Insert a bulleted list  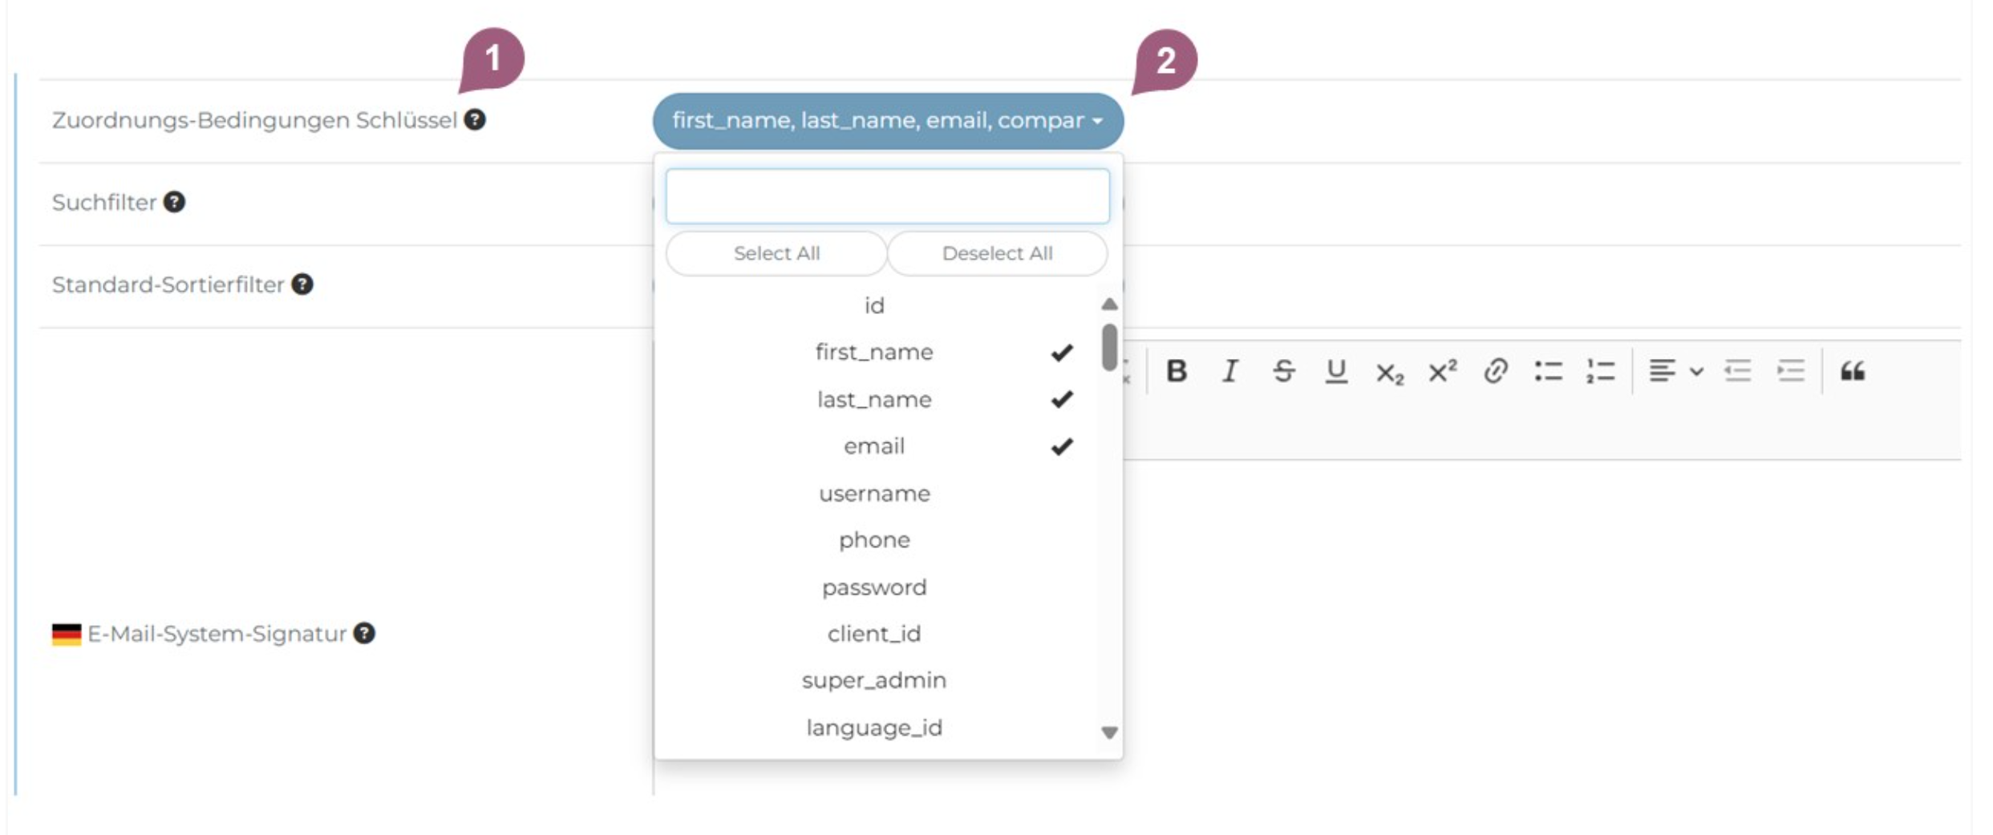(x=1548, y=371)
